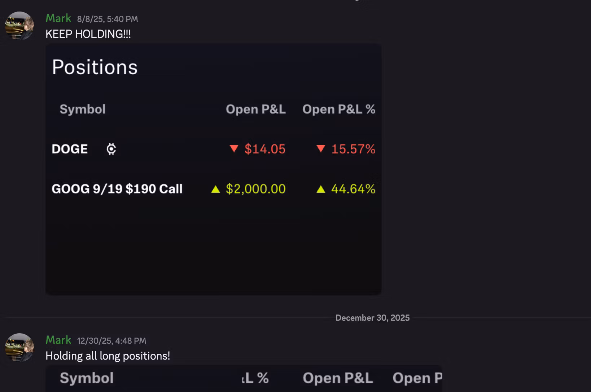Image resolution: width=591 pixels, height=392 pixels.
Task: Open Mark's profile from the 12/30/25 message username
Action: [58, 340]
